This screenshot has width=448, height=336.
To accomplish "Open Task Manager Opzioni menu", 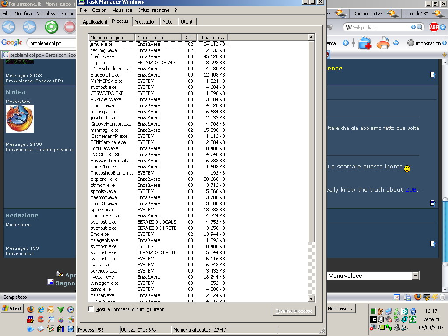I will tap(100, 10).
